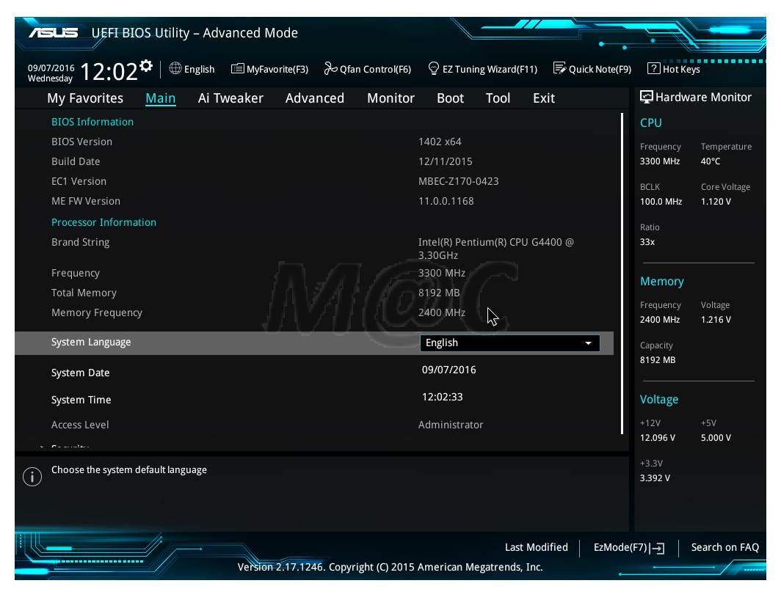The width and height of the screenshot is (781, 597).
Task: Click the Hardware Monitor CPU heading
Action: pos(650,123)
